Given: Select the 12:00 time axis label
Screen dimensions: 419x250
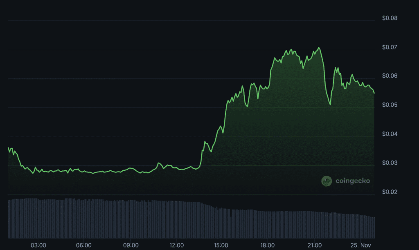Looking at the screenshot, I should click(x=177, y=245).
